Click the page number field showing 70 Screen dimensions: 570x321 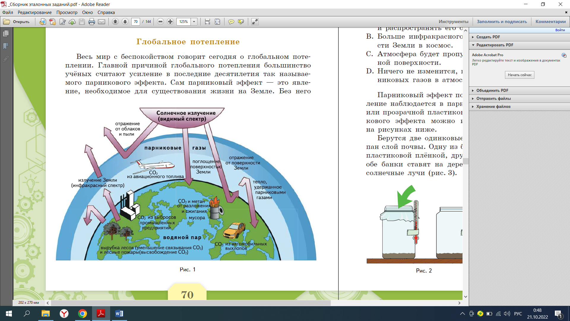coord(136,22)
